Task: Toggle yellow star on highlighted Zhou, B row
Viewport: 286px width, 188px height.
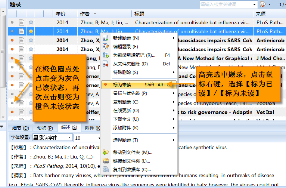Action: point(31,31)
